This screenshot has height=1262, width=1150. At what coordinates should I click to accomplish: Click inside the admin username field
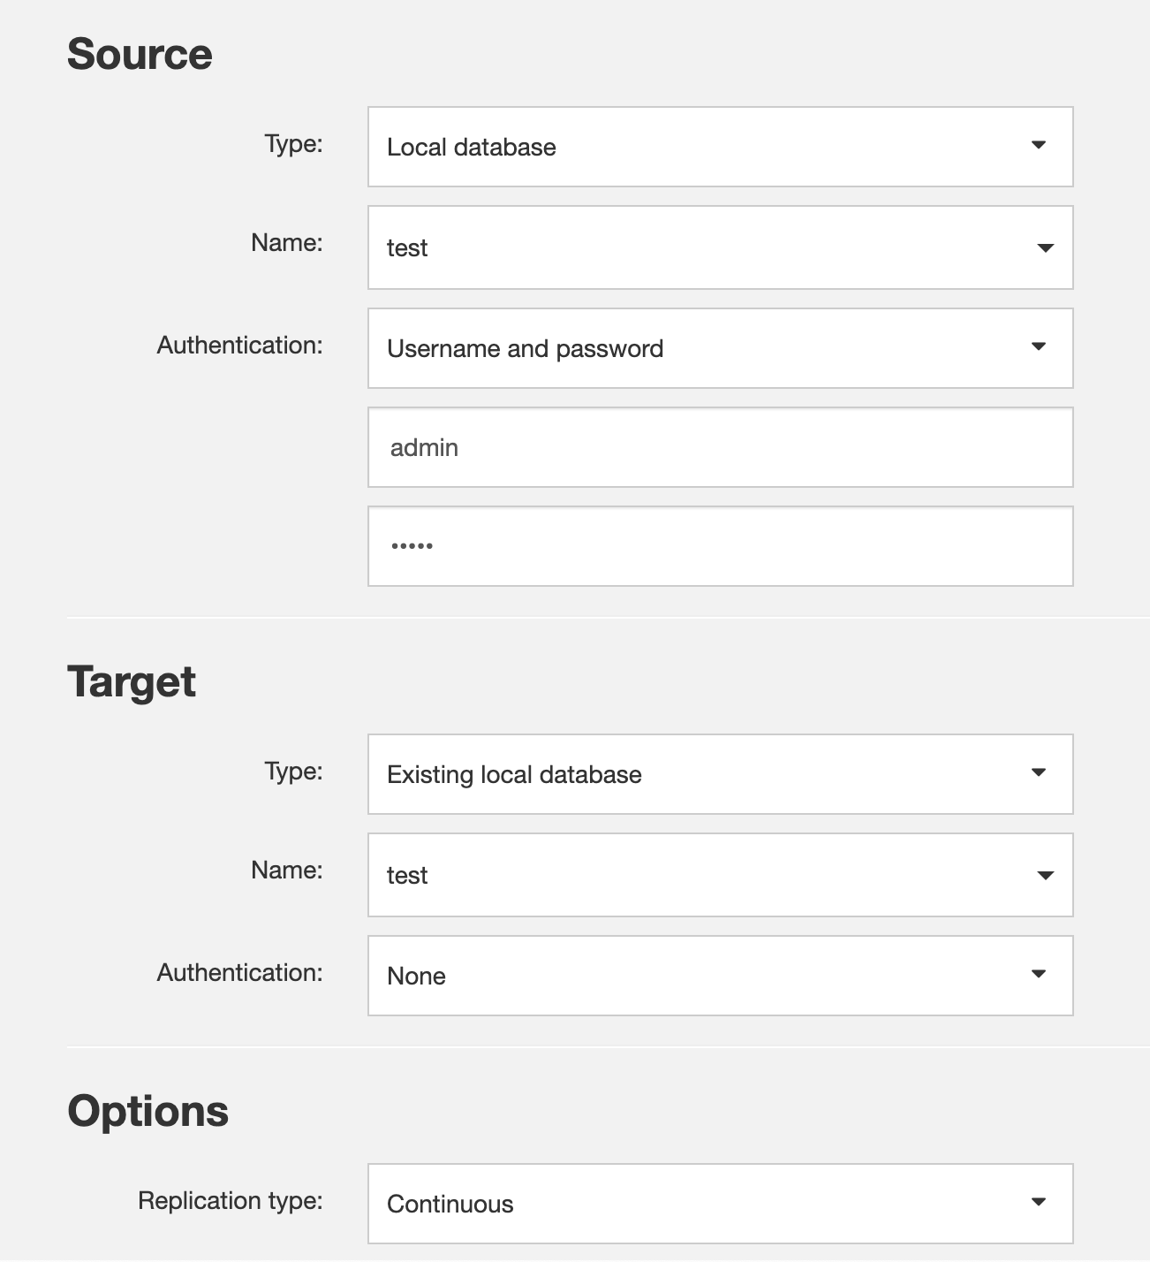tap(720, 447)
